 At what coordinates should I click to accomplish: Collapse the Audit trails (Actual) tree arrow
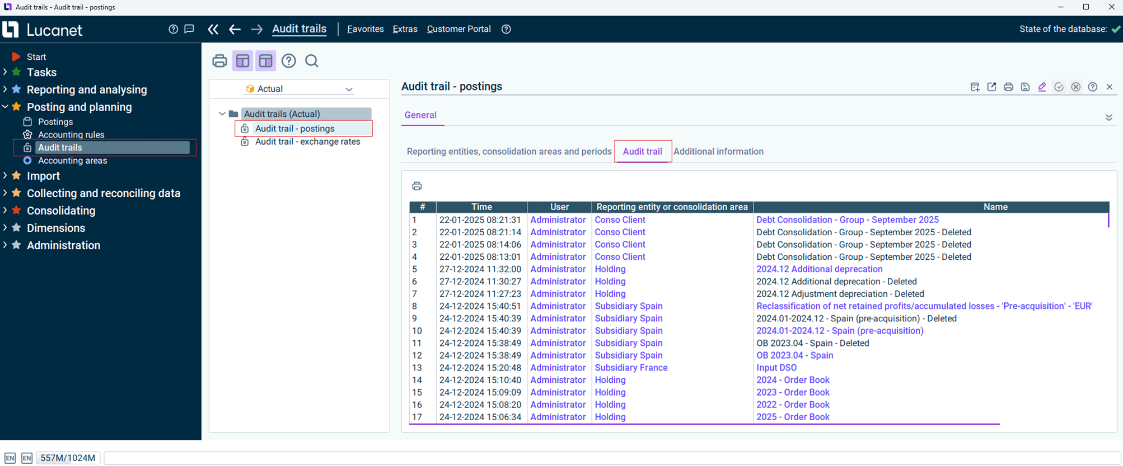click(x=222, y=114)
